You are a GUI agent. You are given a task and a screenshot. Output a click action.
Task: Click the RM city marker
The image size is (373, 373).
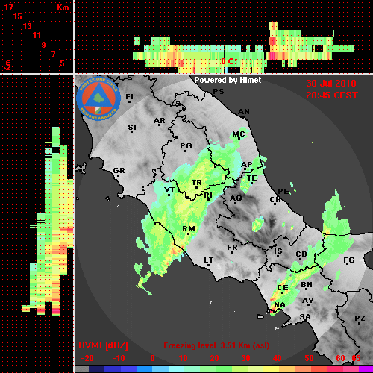[x=188, y=234]
